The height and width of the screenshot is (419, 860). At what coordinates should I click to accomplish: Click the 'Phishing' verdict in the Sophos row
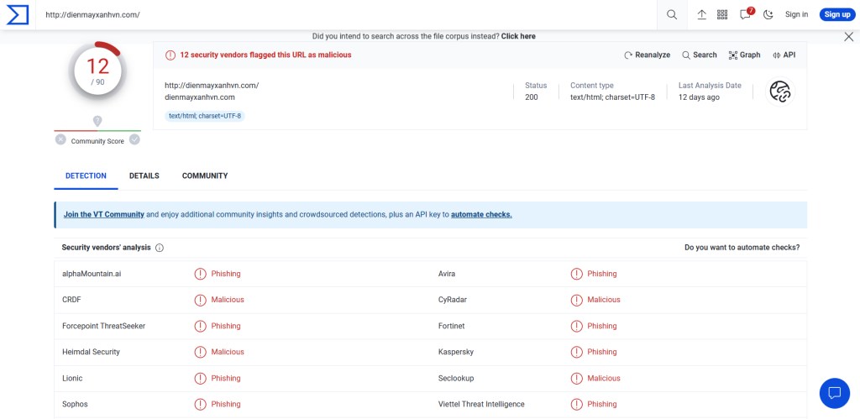226,404
